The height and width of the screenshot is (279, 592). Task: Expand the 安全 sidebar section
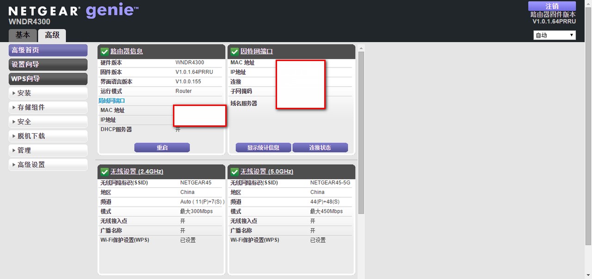click(48, 122)
